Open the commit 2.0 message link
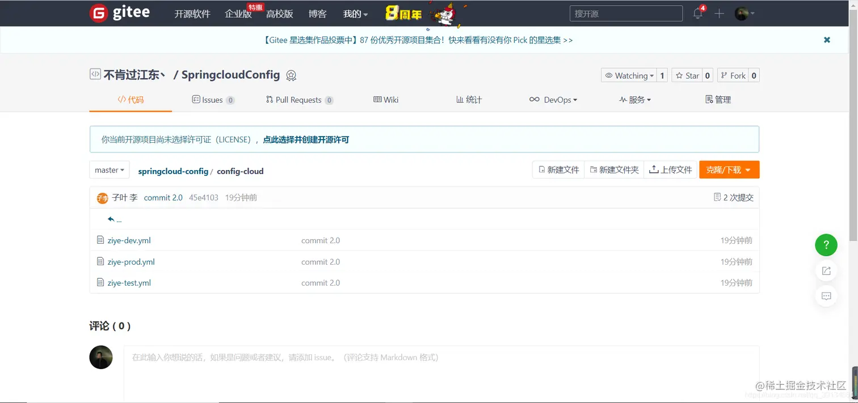The image size is (858, 403). 163,198
